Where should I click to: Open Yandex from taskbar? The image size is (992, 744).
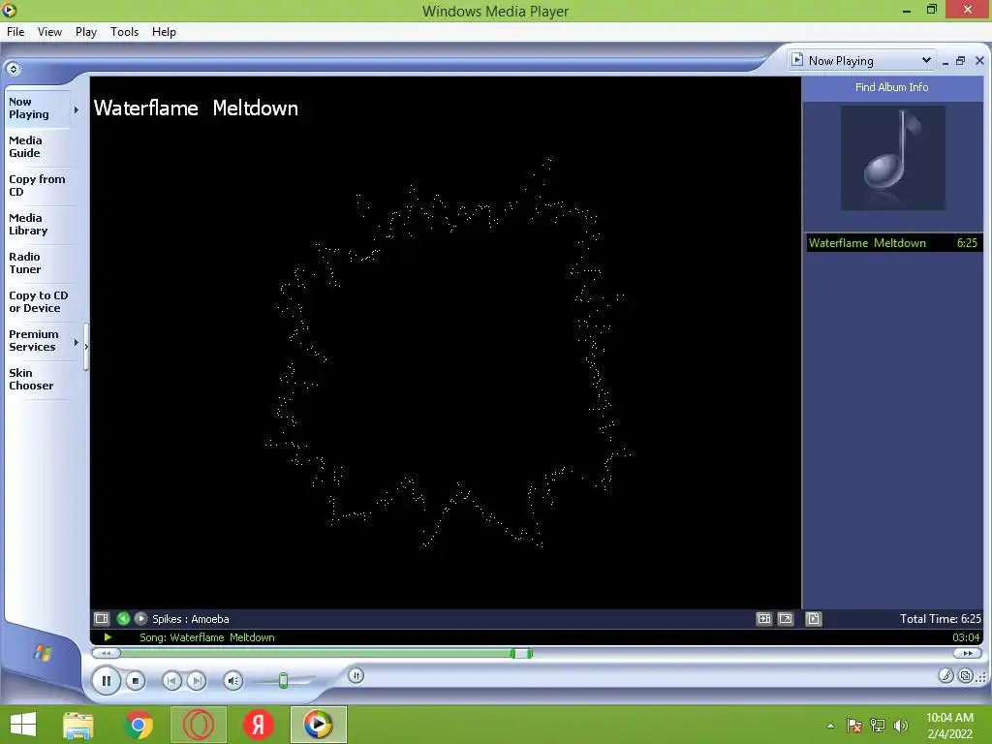258,725
